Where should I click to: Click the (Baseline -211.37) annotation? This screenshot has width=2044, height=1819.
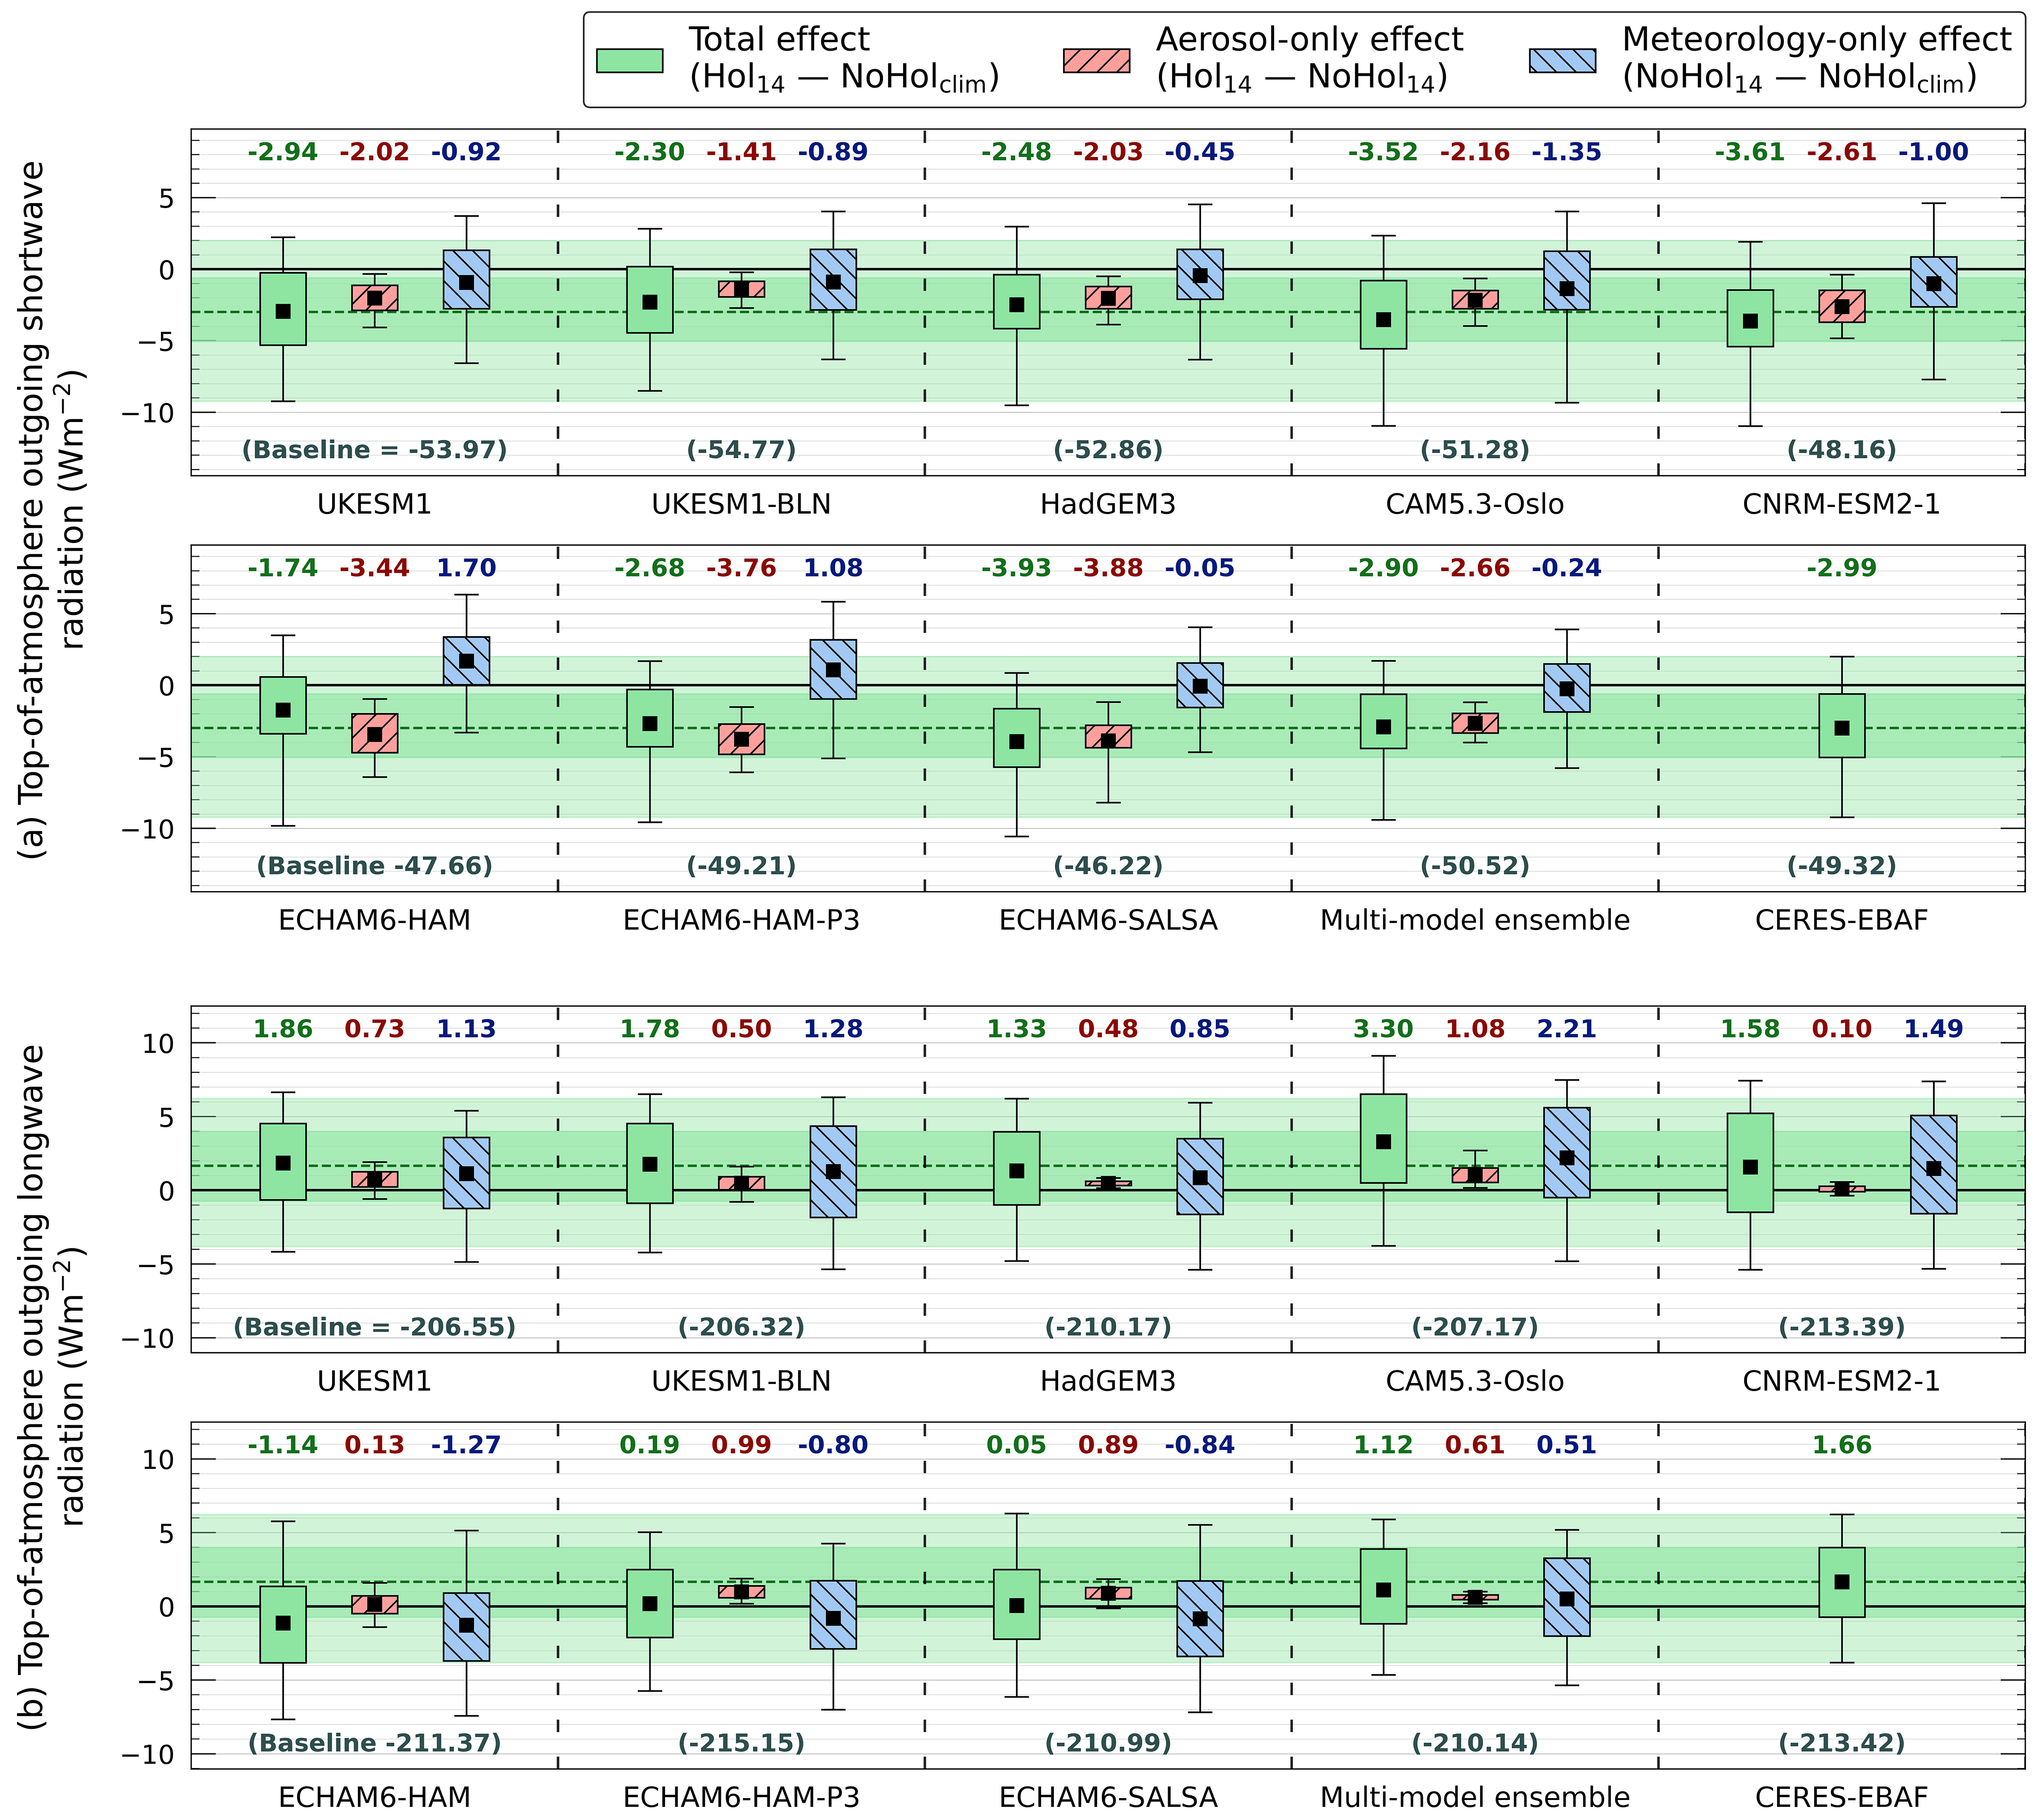[x=374, y=1743]
